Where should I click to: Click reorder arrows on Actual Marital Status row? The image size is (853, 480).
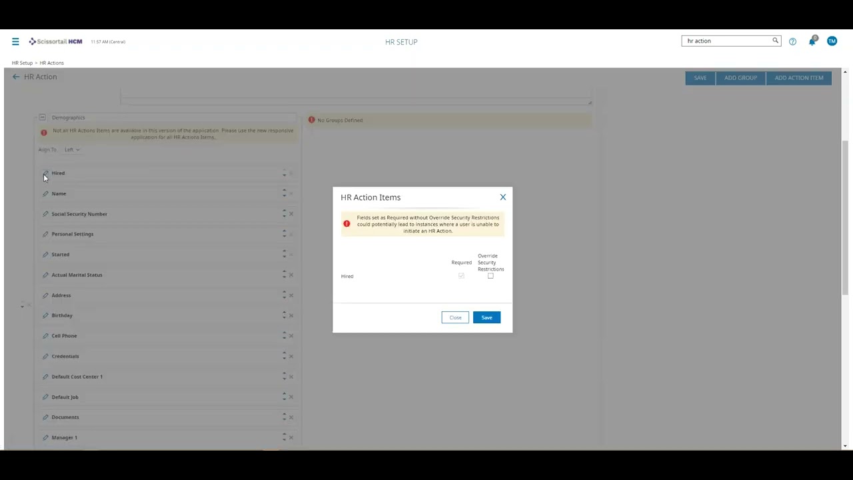tap(284, 275)
